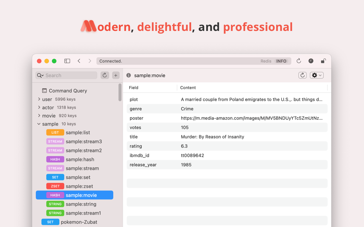Click the 6.3 rating value
The height and width of the screenshot is (227, 364).
[184, 146]
